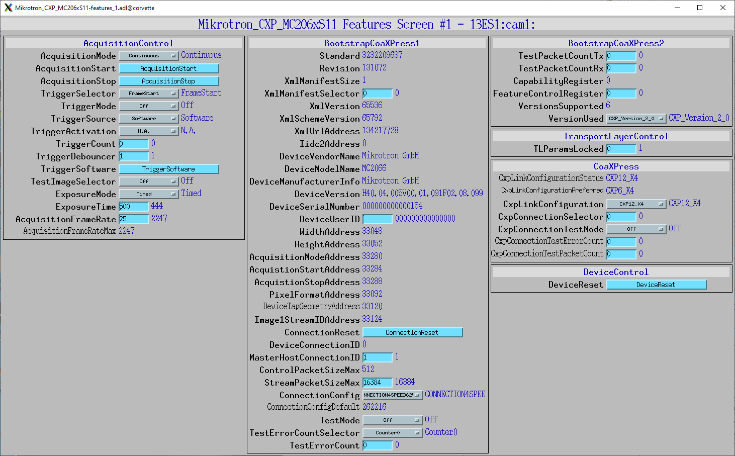Viewport: 735px width, 456px height.
Task: Click the VersionsSupported value 6
Action: point(608,106)
